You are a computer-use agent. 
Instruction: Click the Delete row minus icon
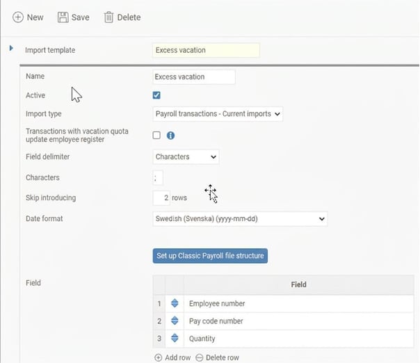[200, 357]
